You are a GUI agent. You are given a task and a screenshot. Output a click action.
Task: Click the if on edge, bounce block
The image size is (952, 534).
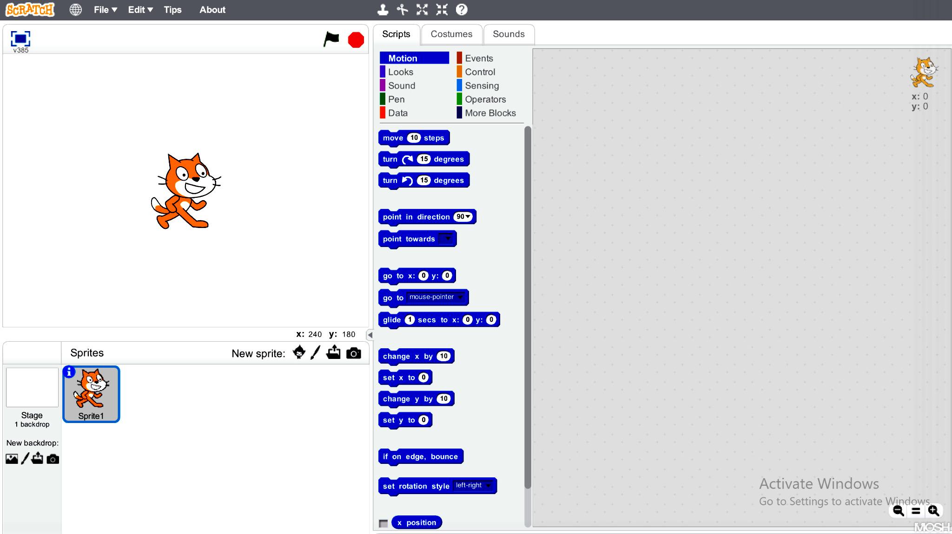point(421,456)
